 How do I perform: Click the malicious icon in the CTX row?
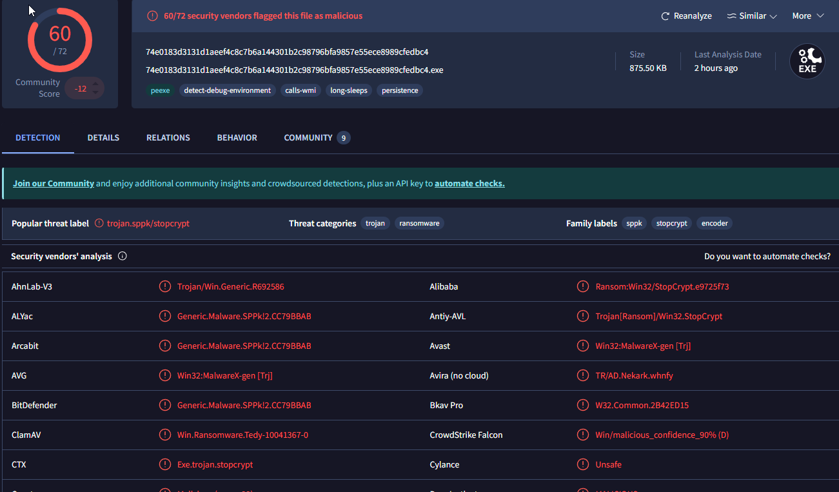(165, 464)
